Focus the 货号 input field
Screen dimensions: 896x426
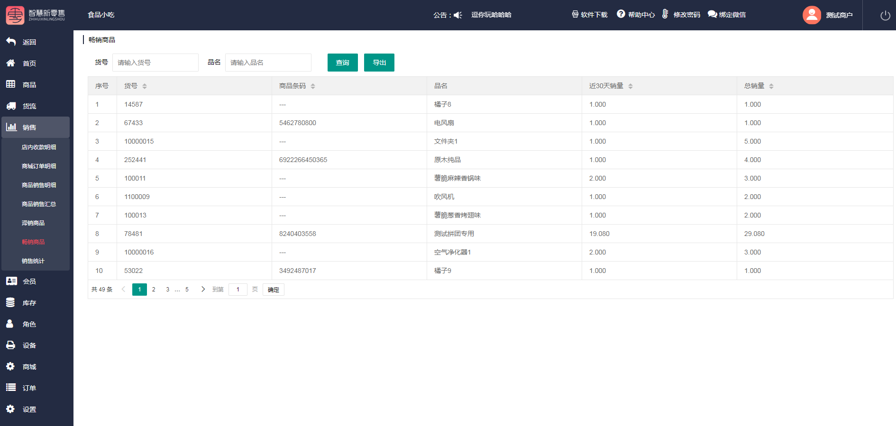tap(155, 63)
